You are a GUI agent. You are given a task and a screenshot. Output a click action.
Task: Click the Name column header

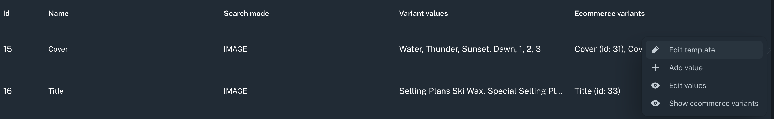pyautogui.click(x=58, y=13)
